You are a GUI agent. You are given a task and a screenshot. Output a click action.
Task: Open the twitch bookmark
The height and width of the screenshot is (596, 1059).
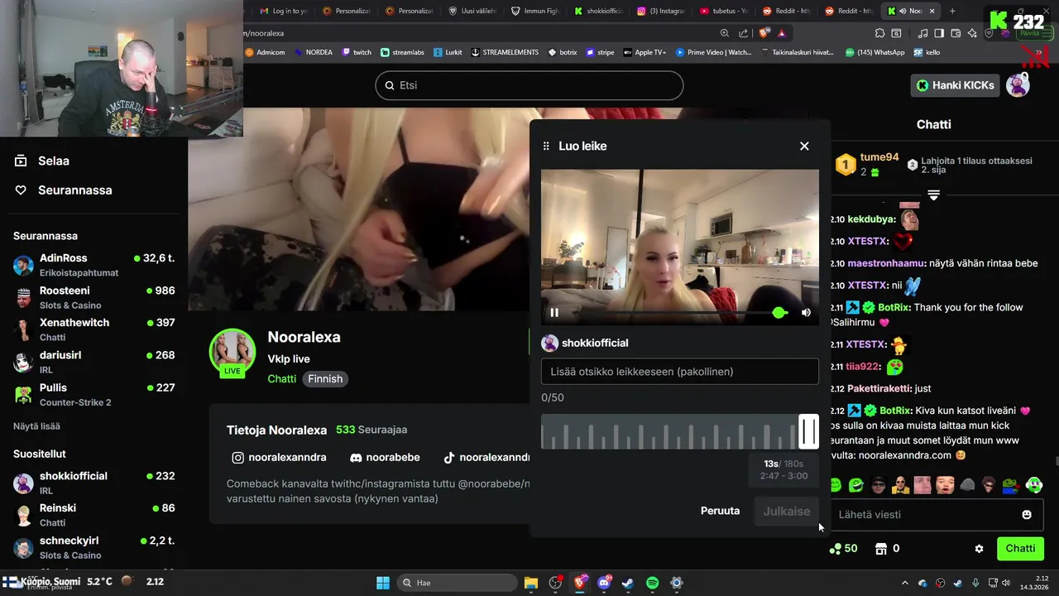pyautogui.click(x=357, y=52)
